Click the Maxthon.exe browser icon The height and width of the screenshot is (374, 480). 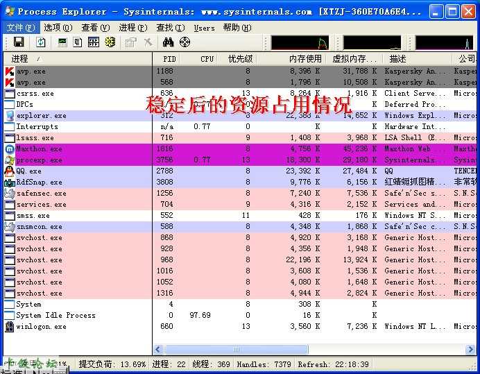(x=10, y=149)
